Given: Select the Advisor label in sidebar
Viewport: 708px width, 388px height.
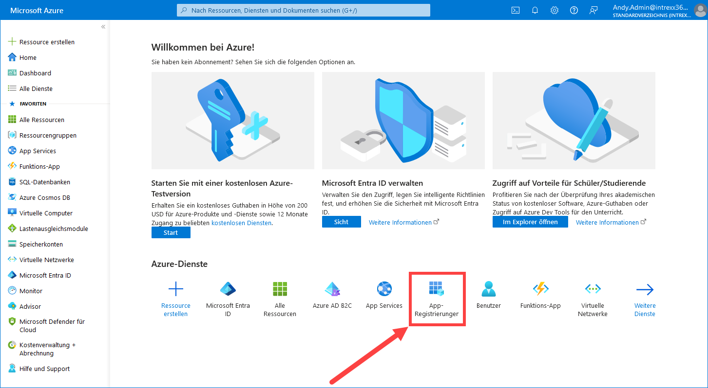Looking at the screenshot, I should [x=30, y=306].
